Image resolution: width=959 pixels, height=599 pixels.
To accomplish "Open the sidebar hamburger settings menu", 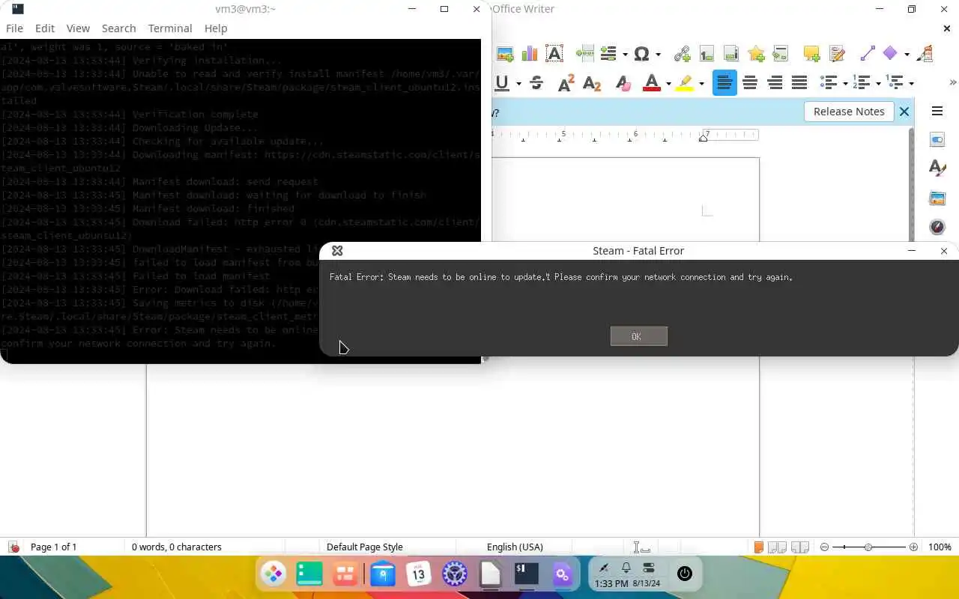I will [x=937, y=112].
